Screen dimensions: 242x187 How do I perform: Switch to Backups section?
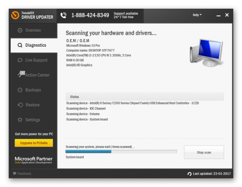(34, 90)
